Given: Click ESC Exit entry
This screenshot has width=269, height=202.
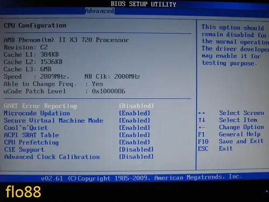Looking at the screenshot, I should click(x=215, y=149).
